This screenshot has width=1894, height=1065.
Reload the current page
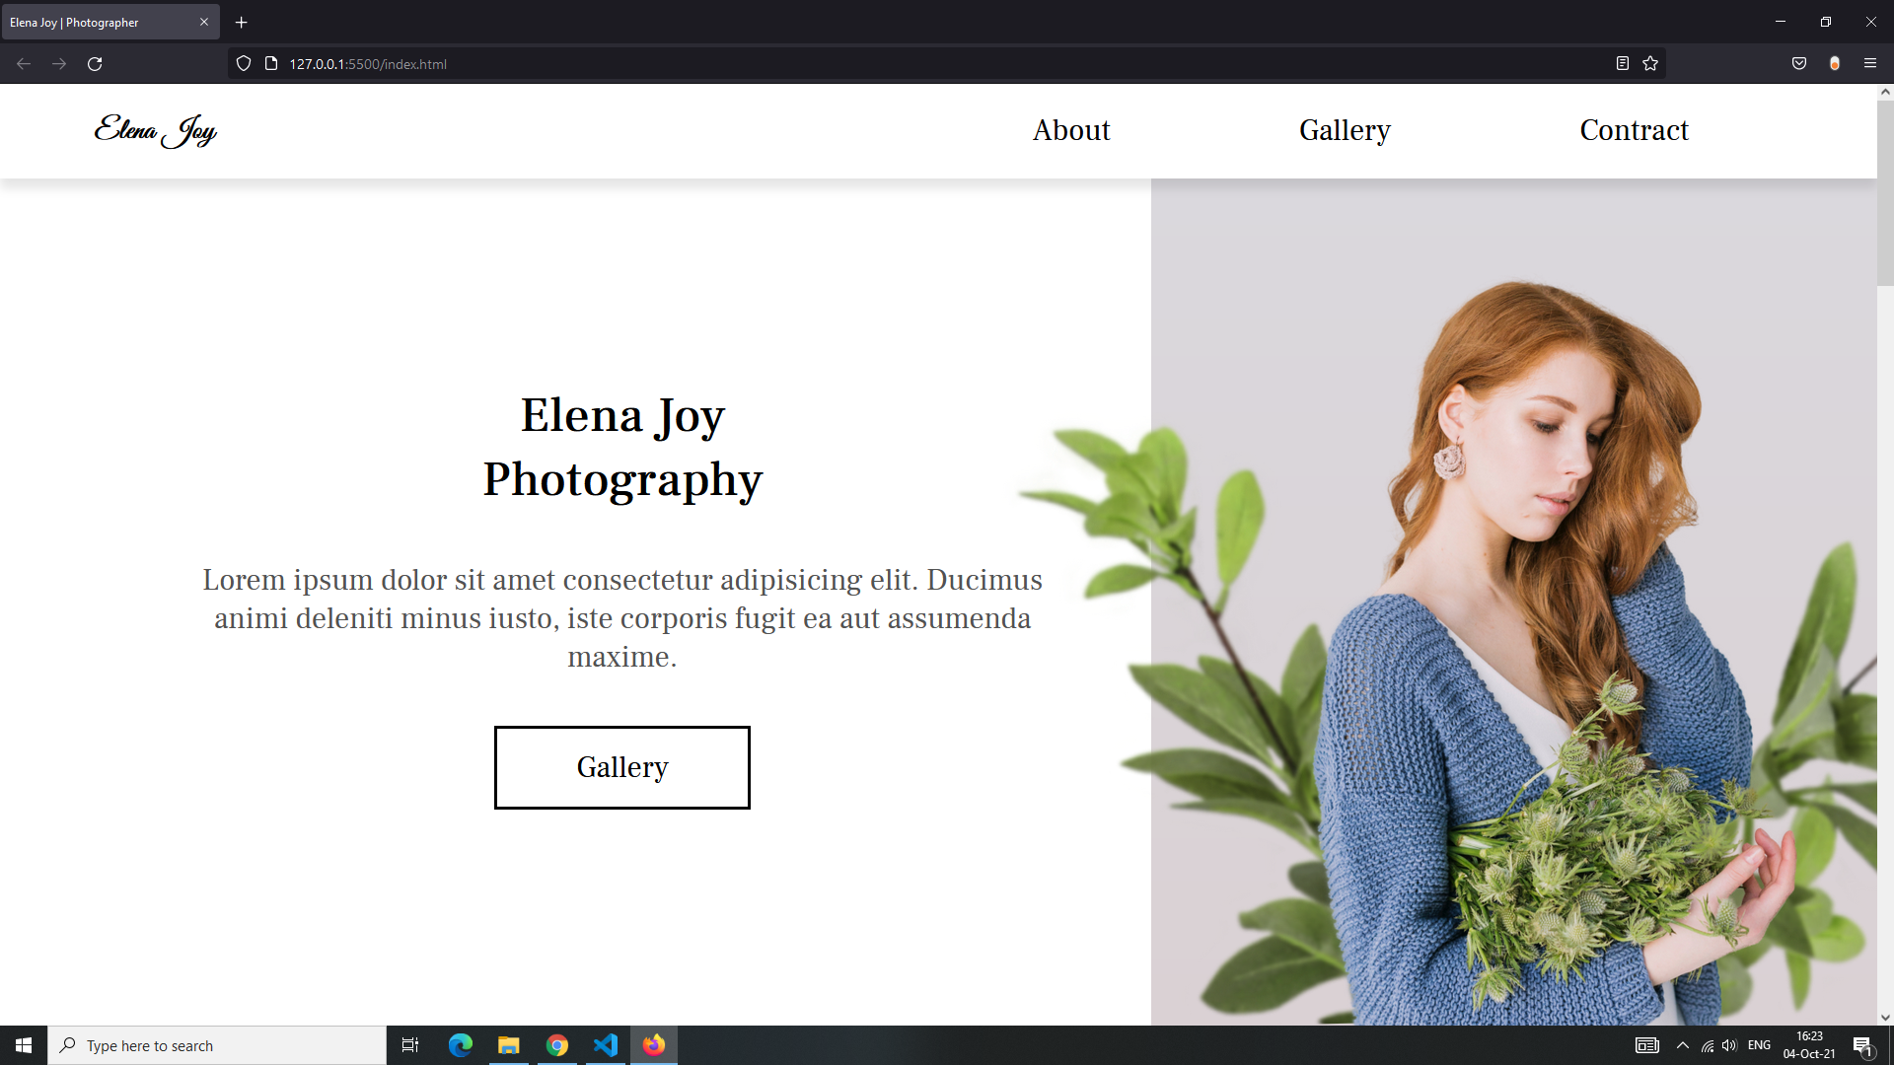pyautogui.click(x=95, y=63)
